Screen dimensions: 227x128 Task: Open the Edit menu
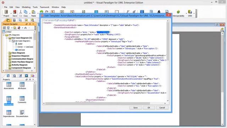[x=11, y=7]
